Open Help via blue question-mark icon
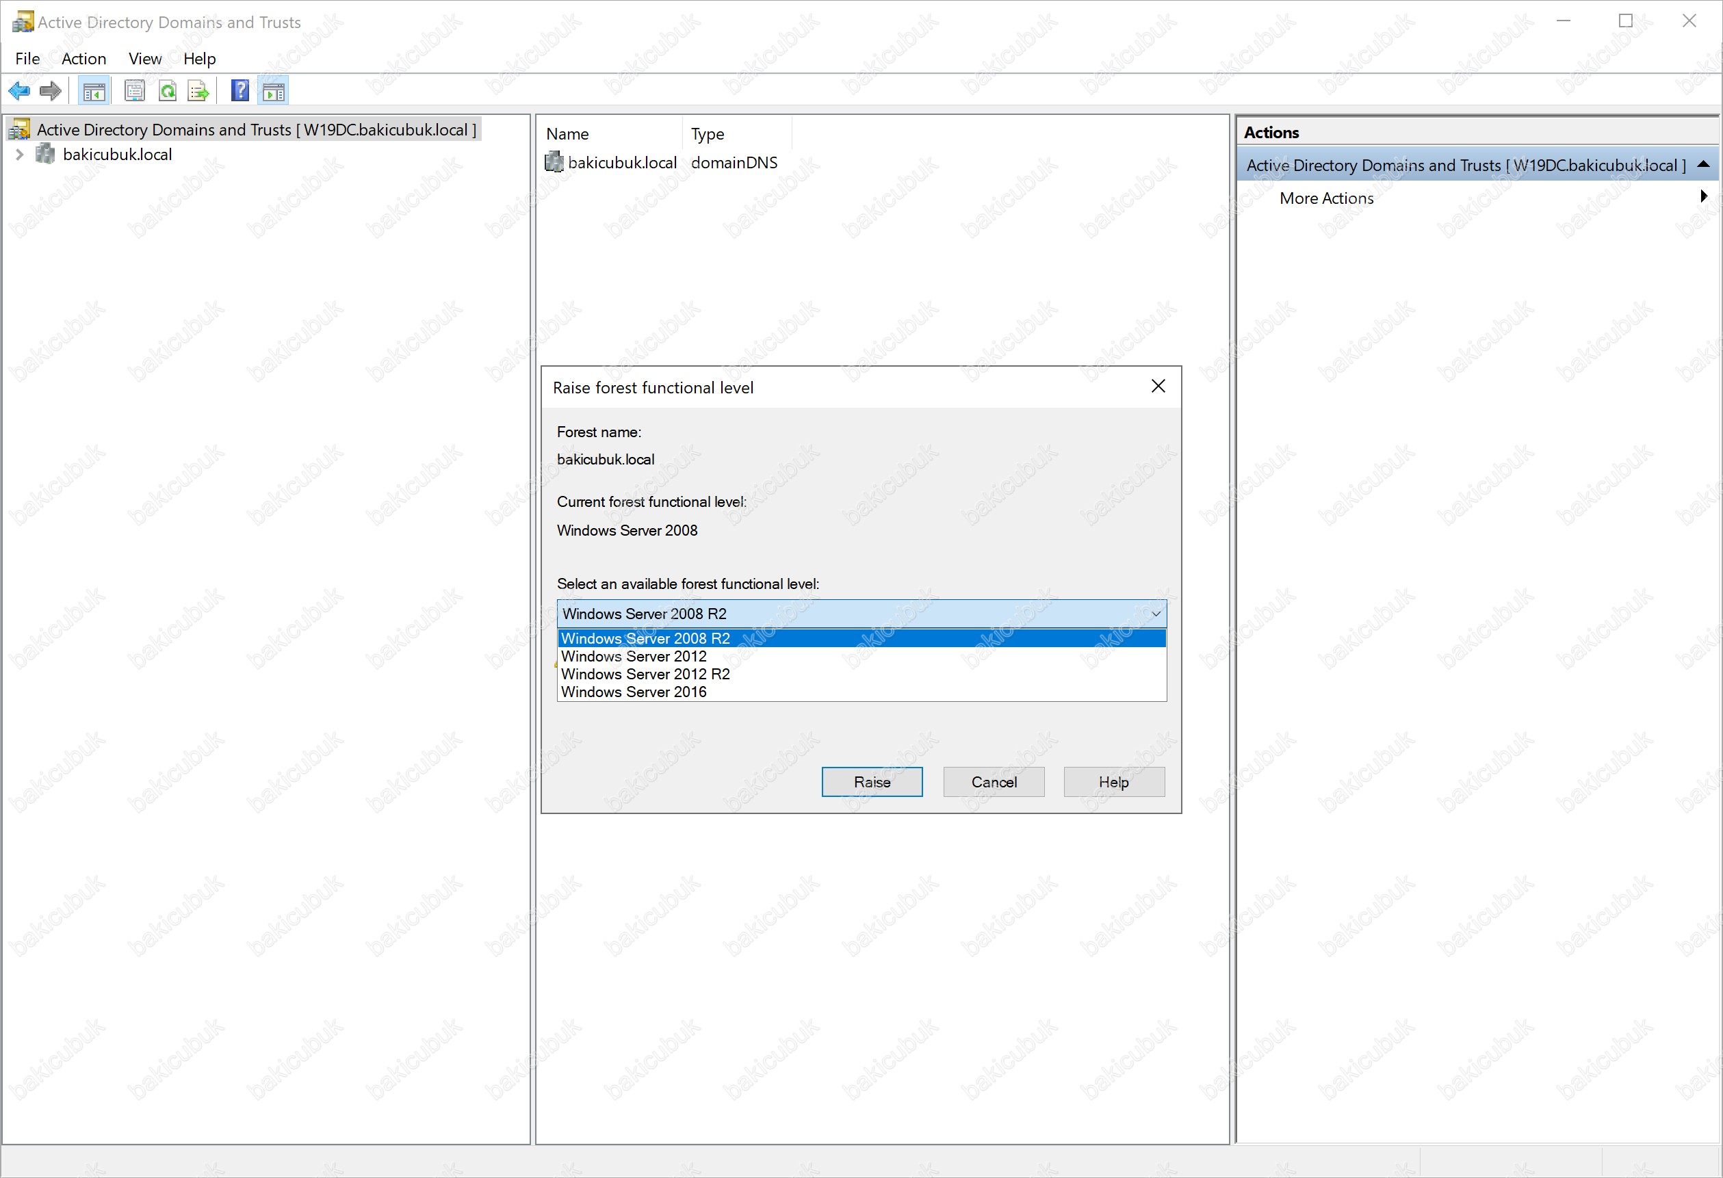This screenshot has width=1723, height=1178. (x=240, y=91)
